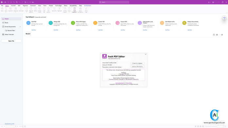Image resolution: width=228 pixels, height=128 pixels.
Task: Close the Foxit PDF Editor about dialog
Action: click(145, 54)
